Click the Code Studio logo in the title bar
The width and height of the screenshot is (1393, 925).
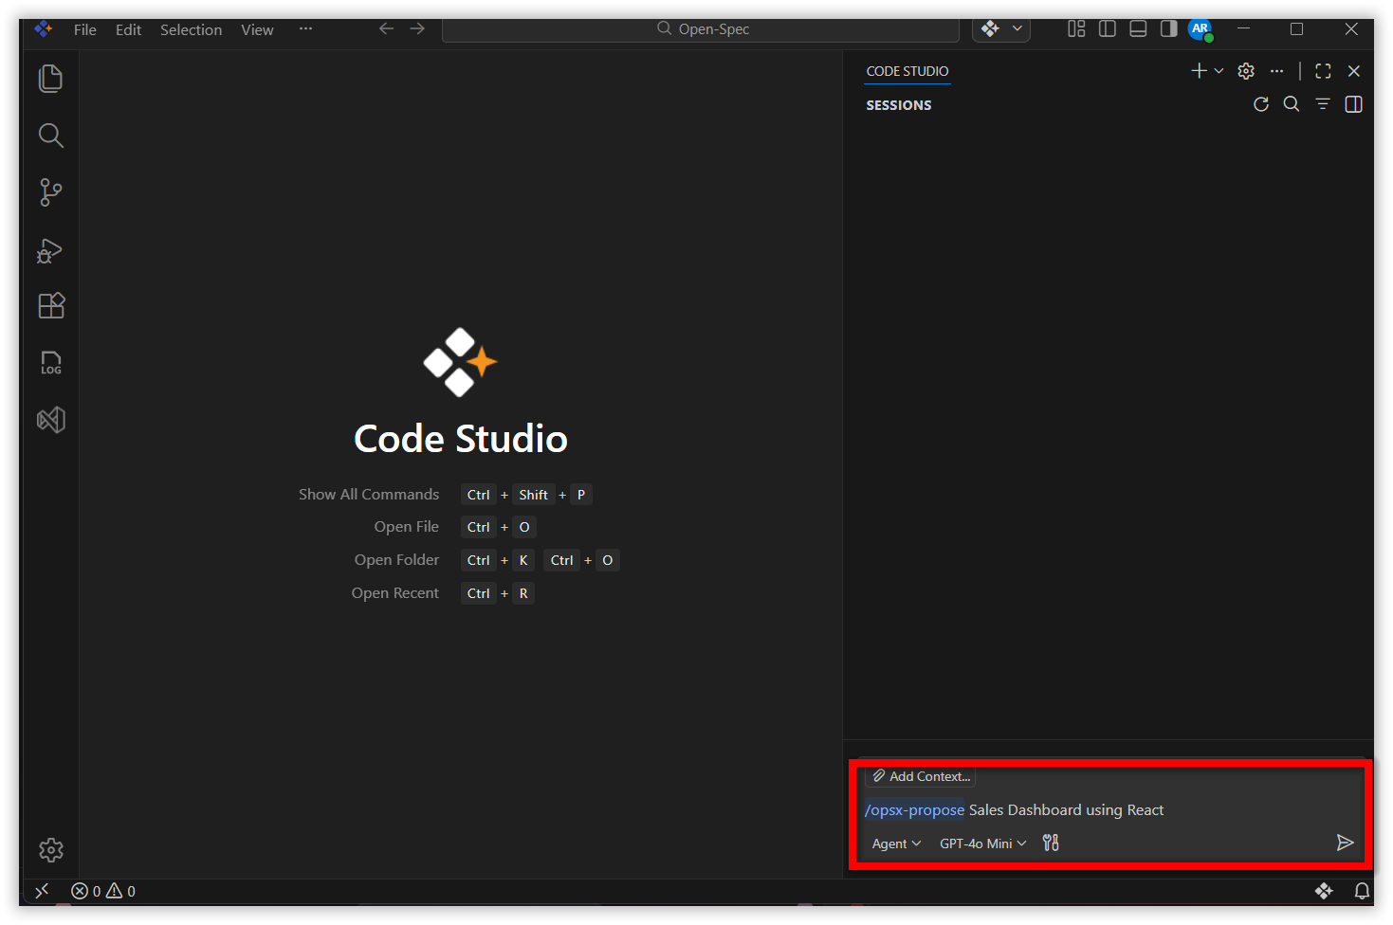click(43, 29)
